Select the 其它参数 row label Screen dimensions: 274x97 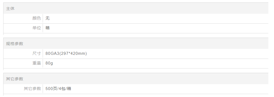[x=32, y=89]
